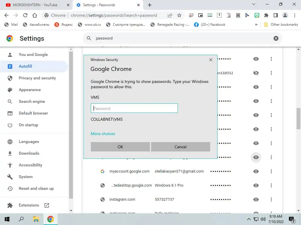Screen dimensions: 301x225
Task: Click the picture-in-picture extension icon
Action: [200, 15]
